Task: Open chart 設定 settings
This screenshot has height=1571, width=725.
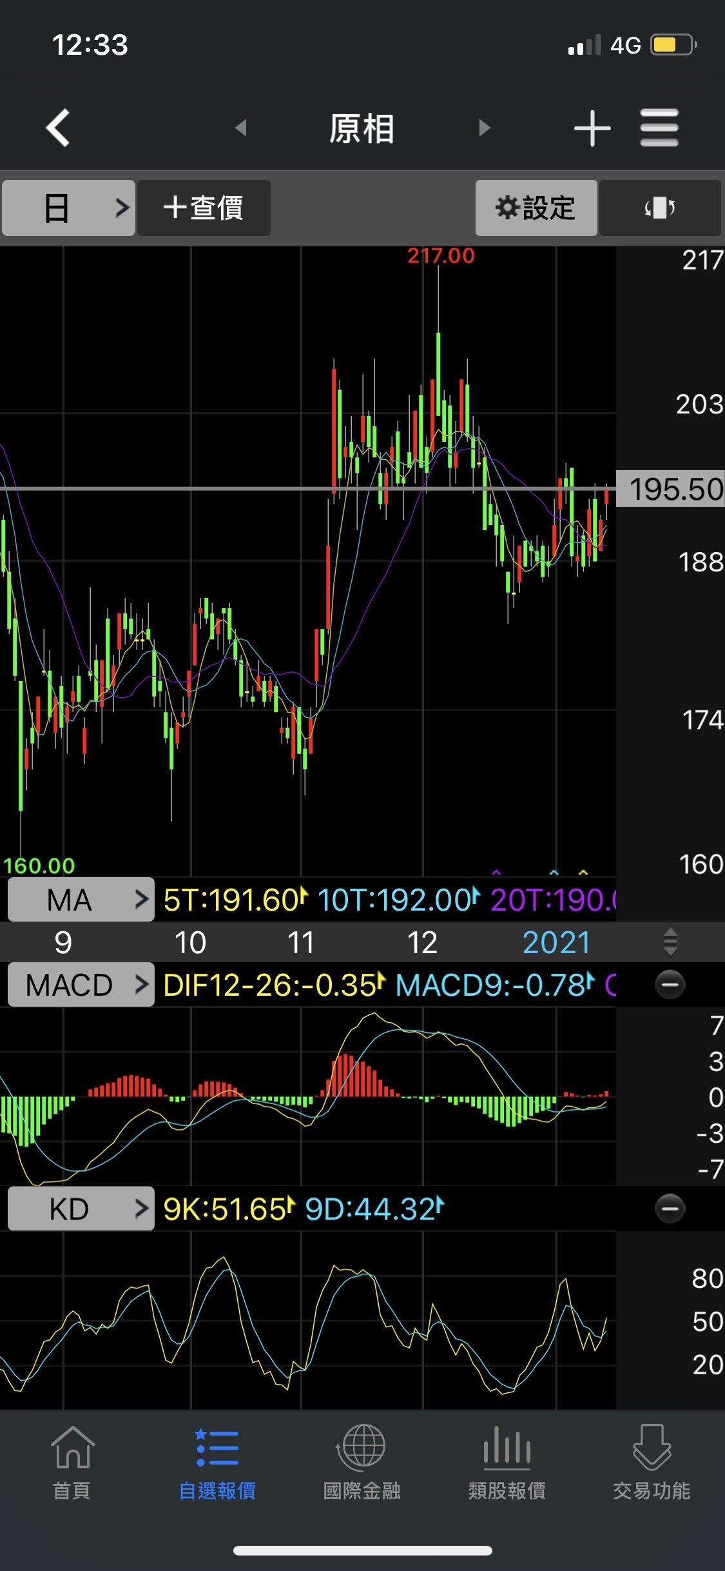Action: coord(536,208)
